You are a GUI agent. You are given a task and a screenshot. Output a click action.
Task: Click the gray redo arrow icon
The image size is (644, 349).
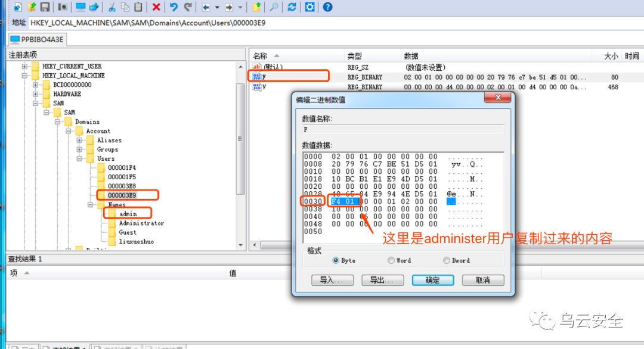click(x=188, y=7)
